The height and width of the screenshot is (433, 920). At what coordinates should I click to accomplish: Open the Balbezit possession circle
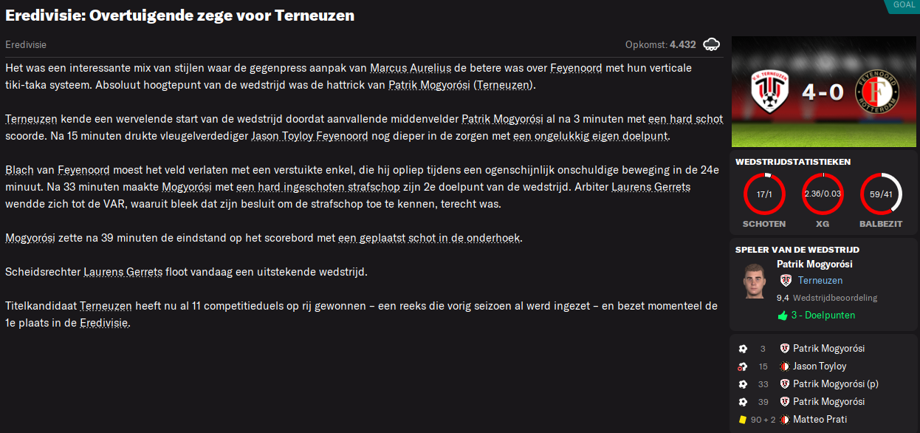pos(881,195)
